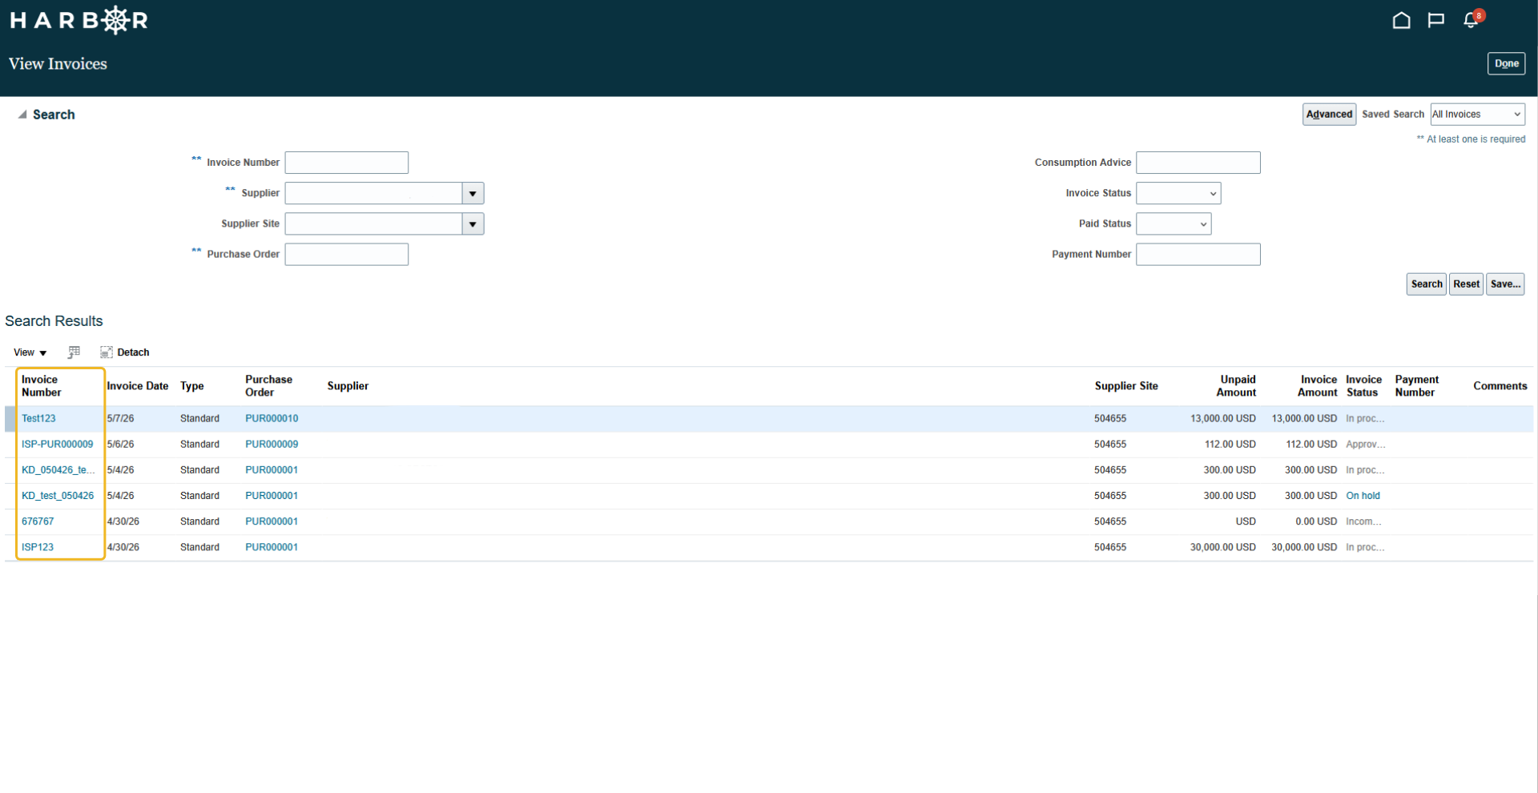Open the home icon in header
The image size is (1538, 793).
1401,20
